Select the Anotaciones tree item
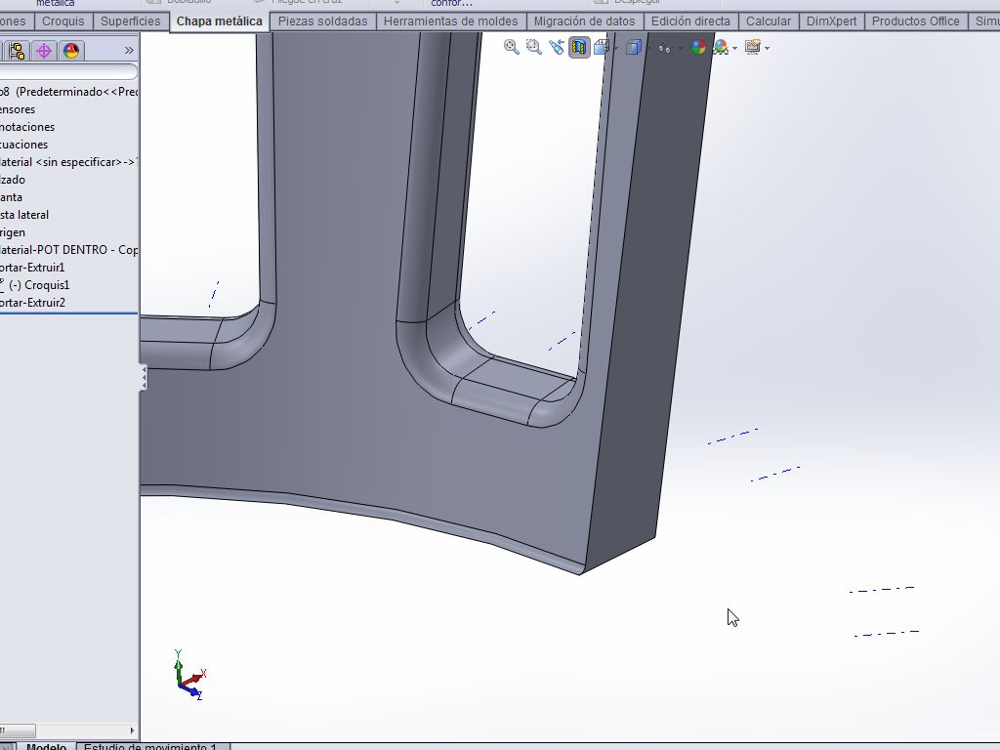Image resolution: width=1000 pixels, height=750 pixels. [27, 127]
